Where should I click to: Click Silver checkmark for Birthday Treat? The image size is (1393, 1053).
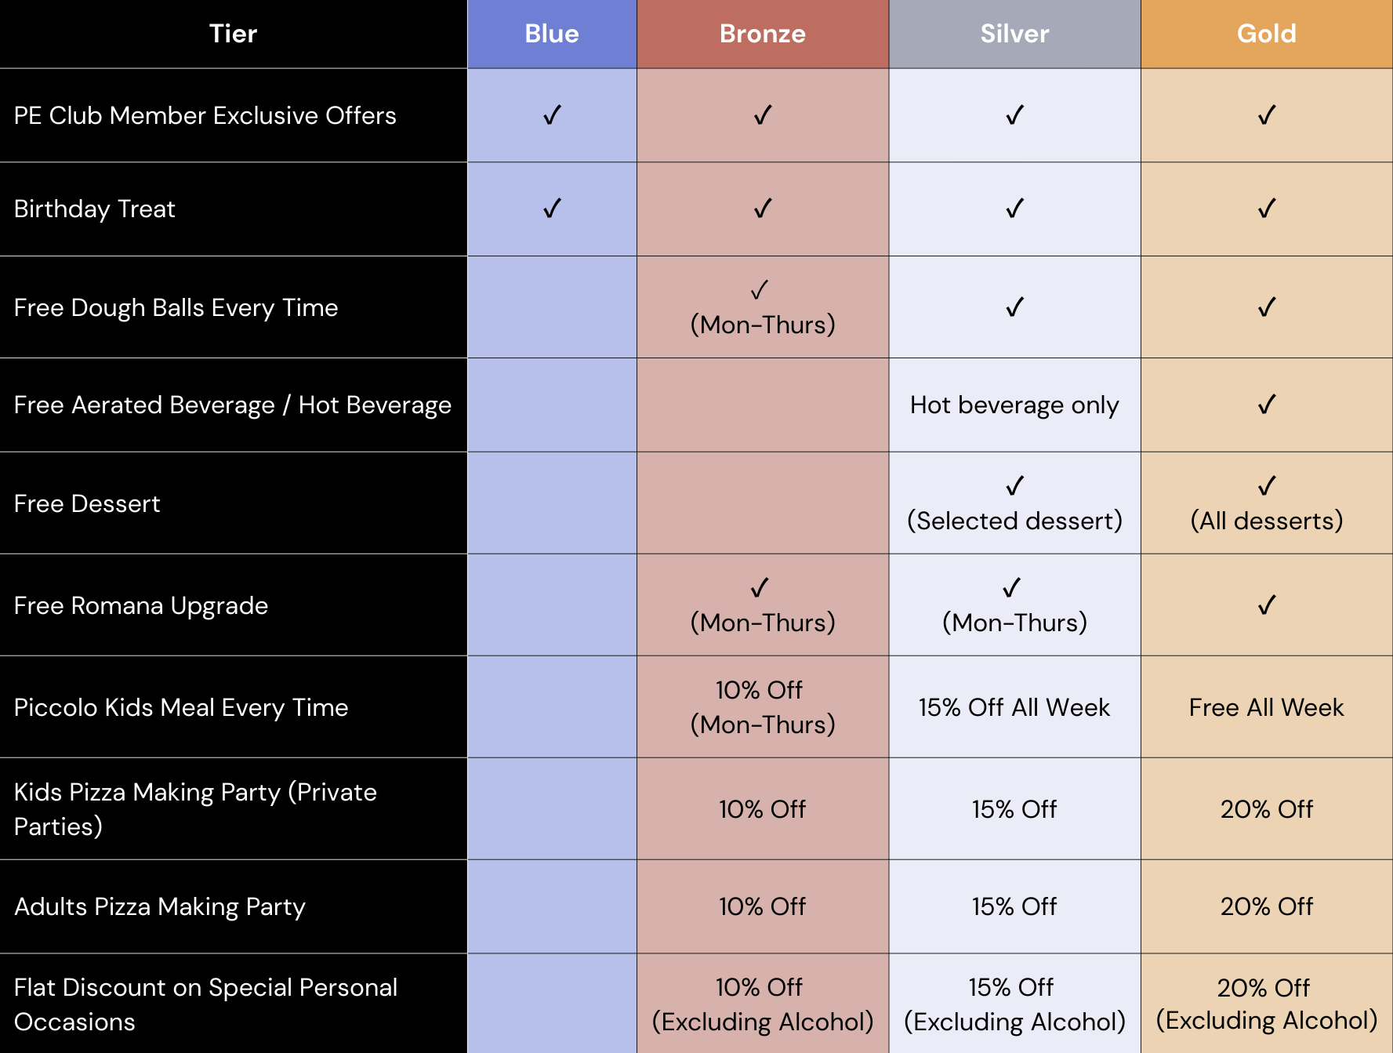pyautogui.click(x=1014, y=209)
